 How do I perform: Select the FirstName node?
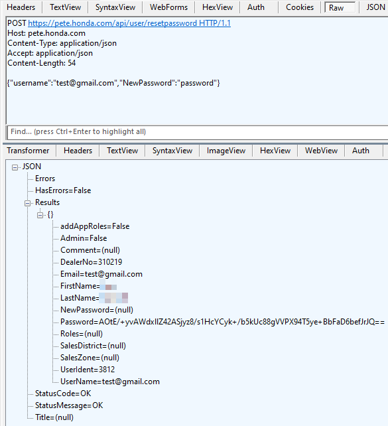click(x=89, y=286)
